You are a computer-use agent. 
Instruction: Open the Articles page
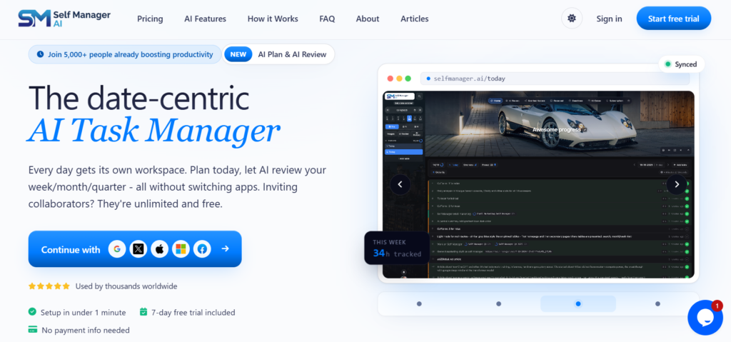pos(415,19)
